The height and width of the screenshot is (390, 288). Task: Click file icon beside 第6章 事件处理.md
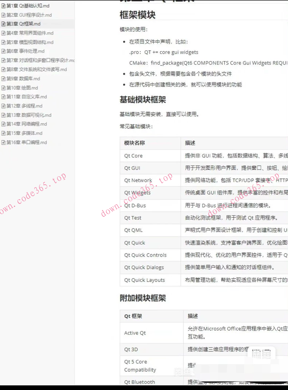coord(4,51)
